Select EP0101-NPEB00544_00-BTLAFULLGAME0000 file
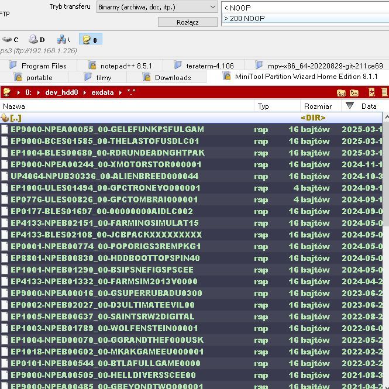Viewport: 389px width, 389px height. [191, 363]
